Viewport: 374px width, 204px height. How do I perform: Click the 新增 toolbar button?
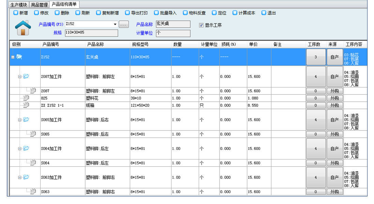point(20,13)
